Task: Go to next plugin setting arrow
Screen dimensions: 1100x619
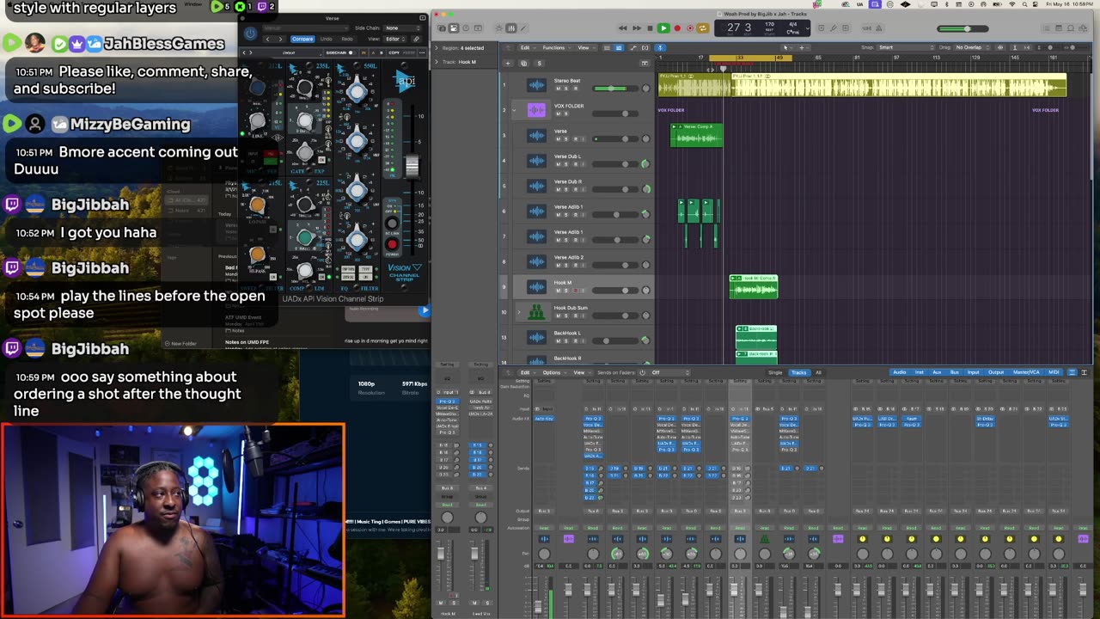Action: click(279, 39)
